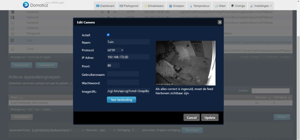Image resolution: width=300 pixels, height=140 pixels.
Task: Click the ImageURL field
Action: [128, 91]
